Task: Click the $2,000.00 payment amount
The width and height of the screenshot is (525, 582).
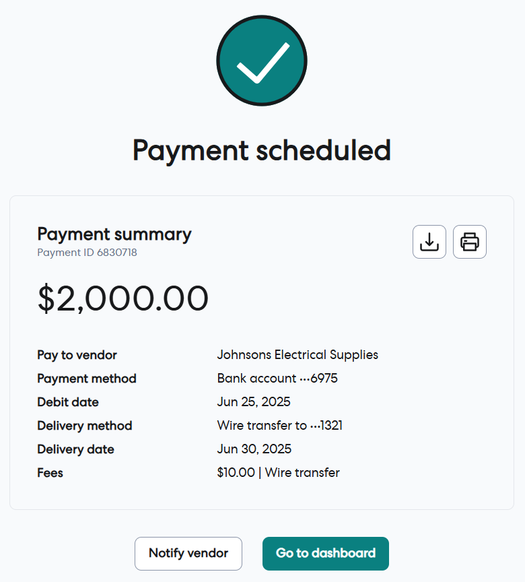Action: click(x=123, y=298)
